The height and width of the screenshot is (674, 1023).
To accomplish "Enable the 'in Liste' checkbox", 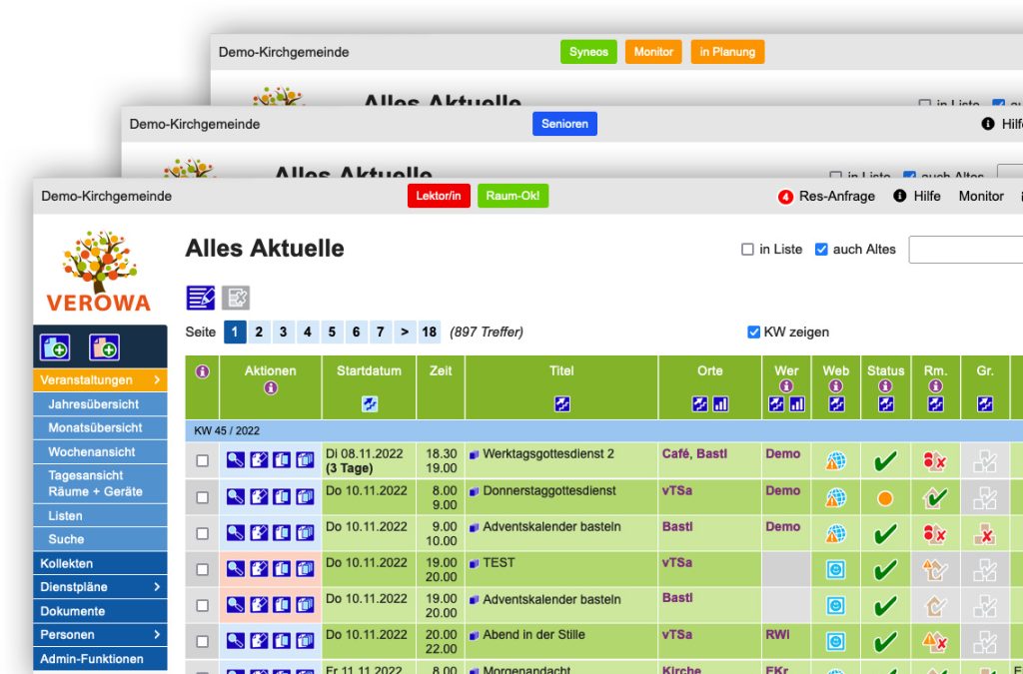I will click(x=747, y=249).
